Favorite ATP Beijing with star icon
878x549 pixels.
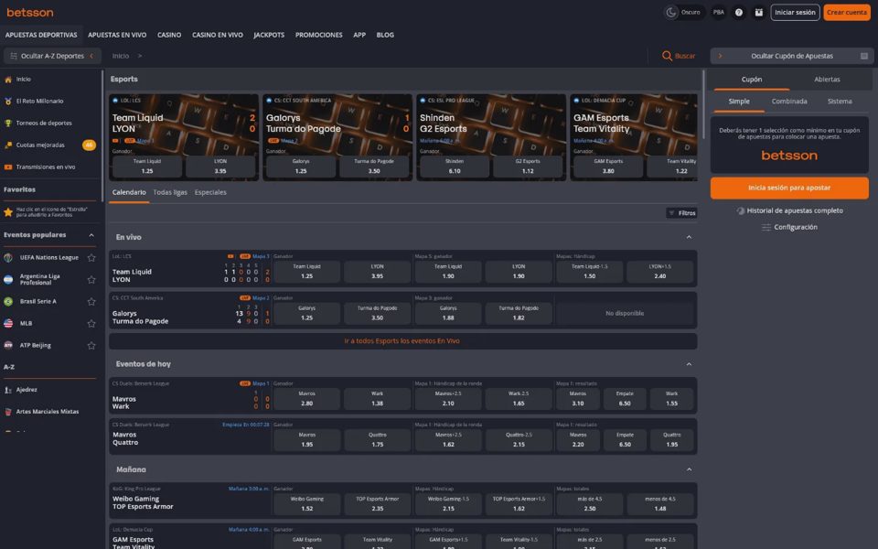coord(91,345)
